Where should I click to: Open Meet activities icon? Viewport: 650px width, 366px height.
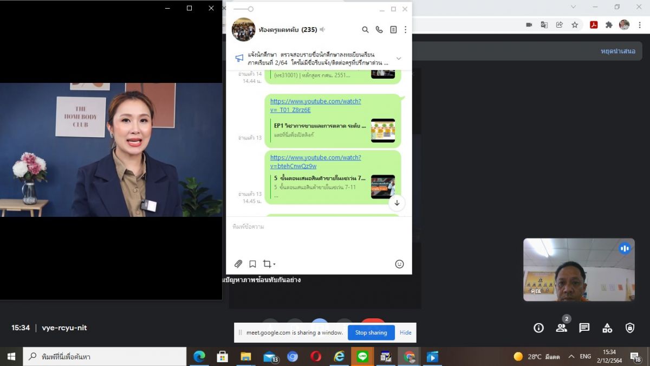coord(607,328)
